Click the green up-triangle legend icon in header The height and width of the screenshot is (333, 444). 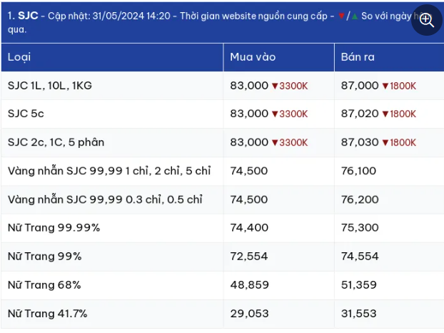click(x=355, y=16)
